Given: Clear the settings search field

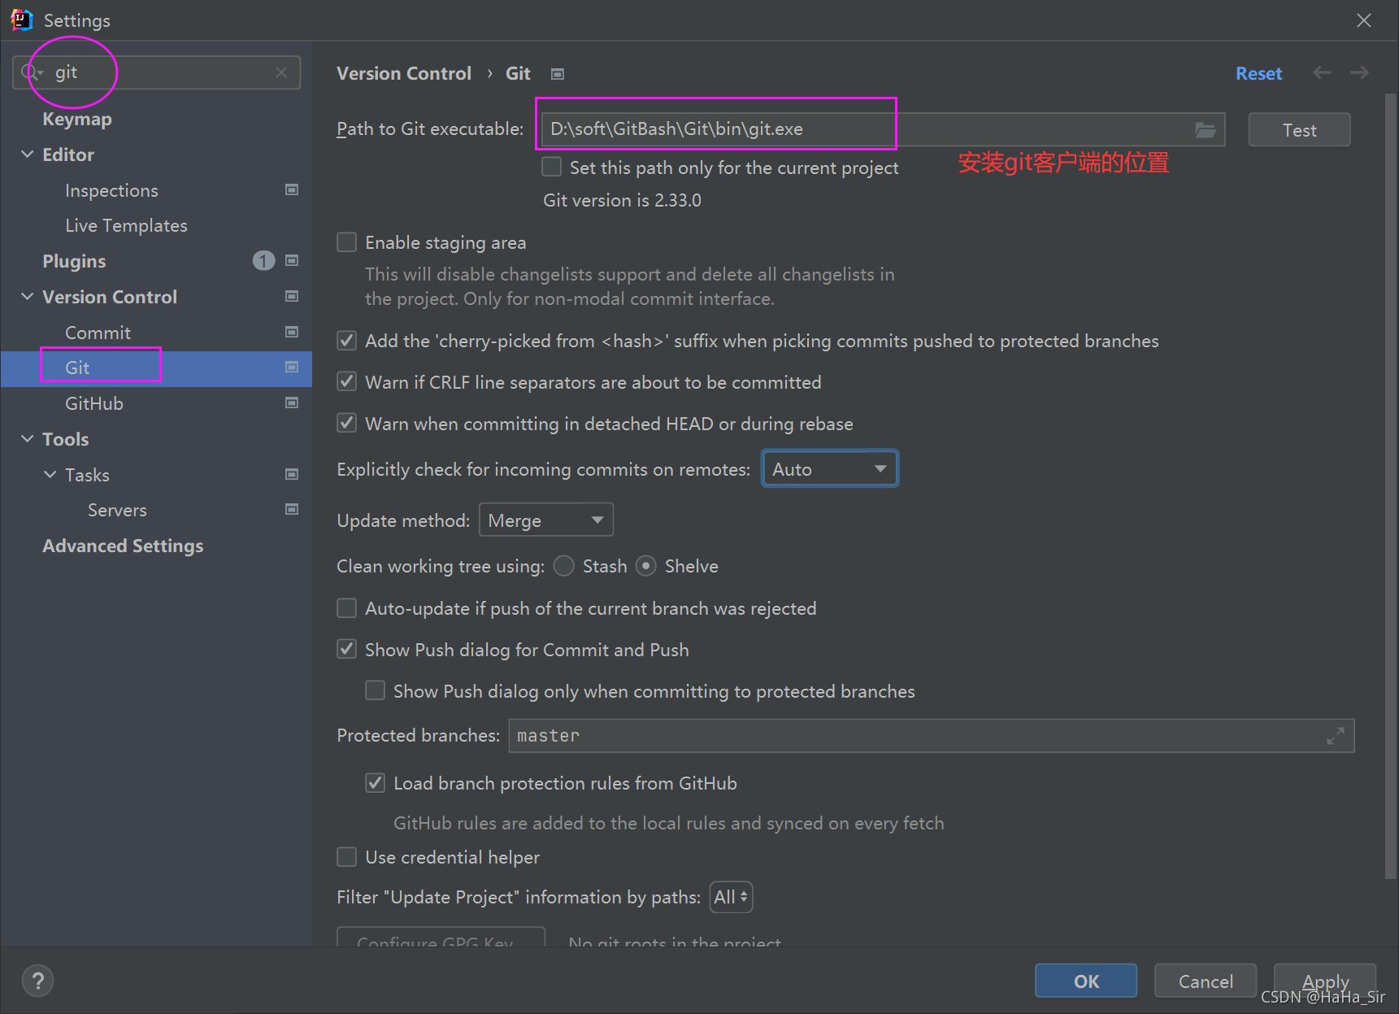Looking at the screenshot, I should (x=281, y=72).
